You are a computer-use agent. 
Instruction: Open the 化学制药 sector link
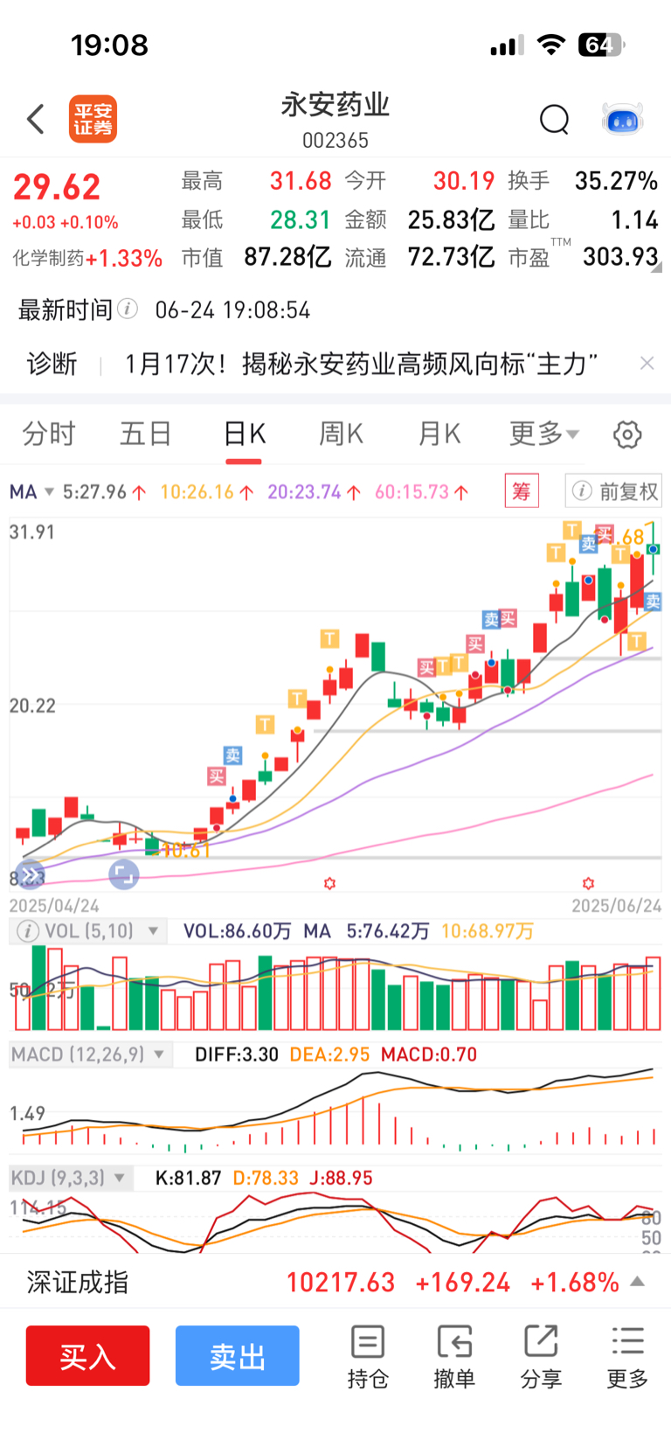pyautogui.click(x=87, y=258)
